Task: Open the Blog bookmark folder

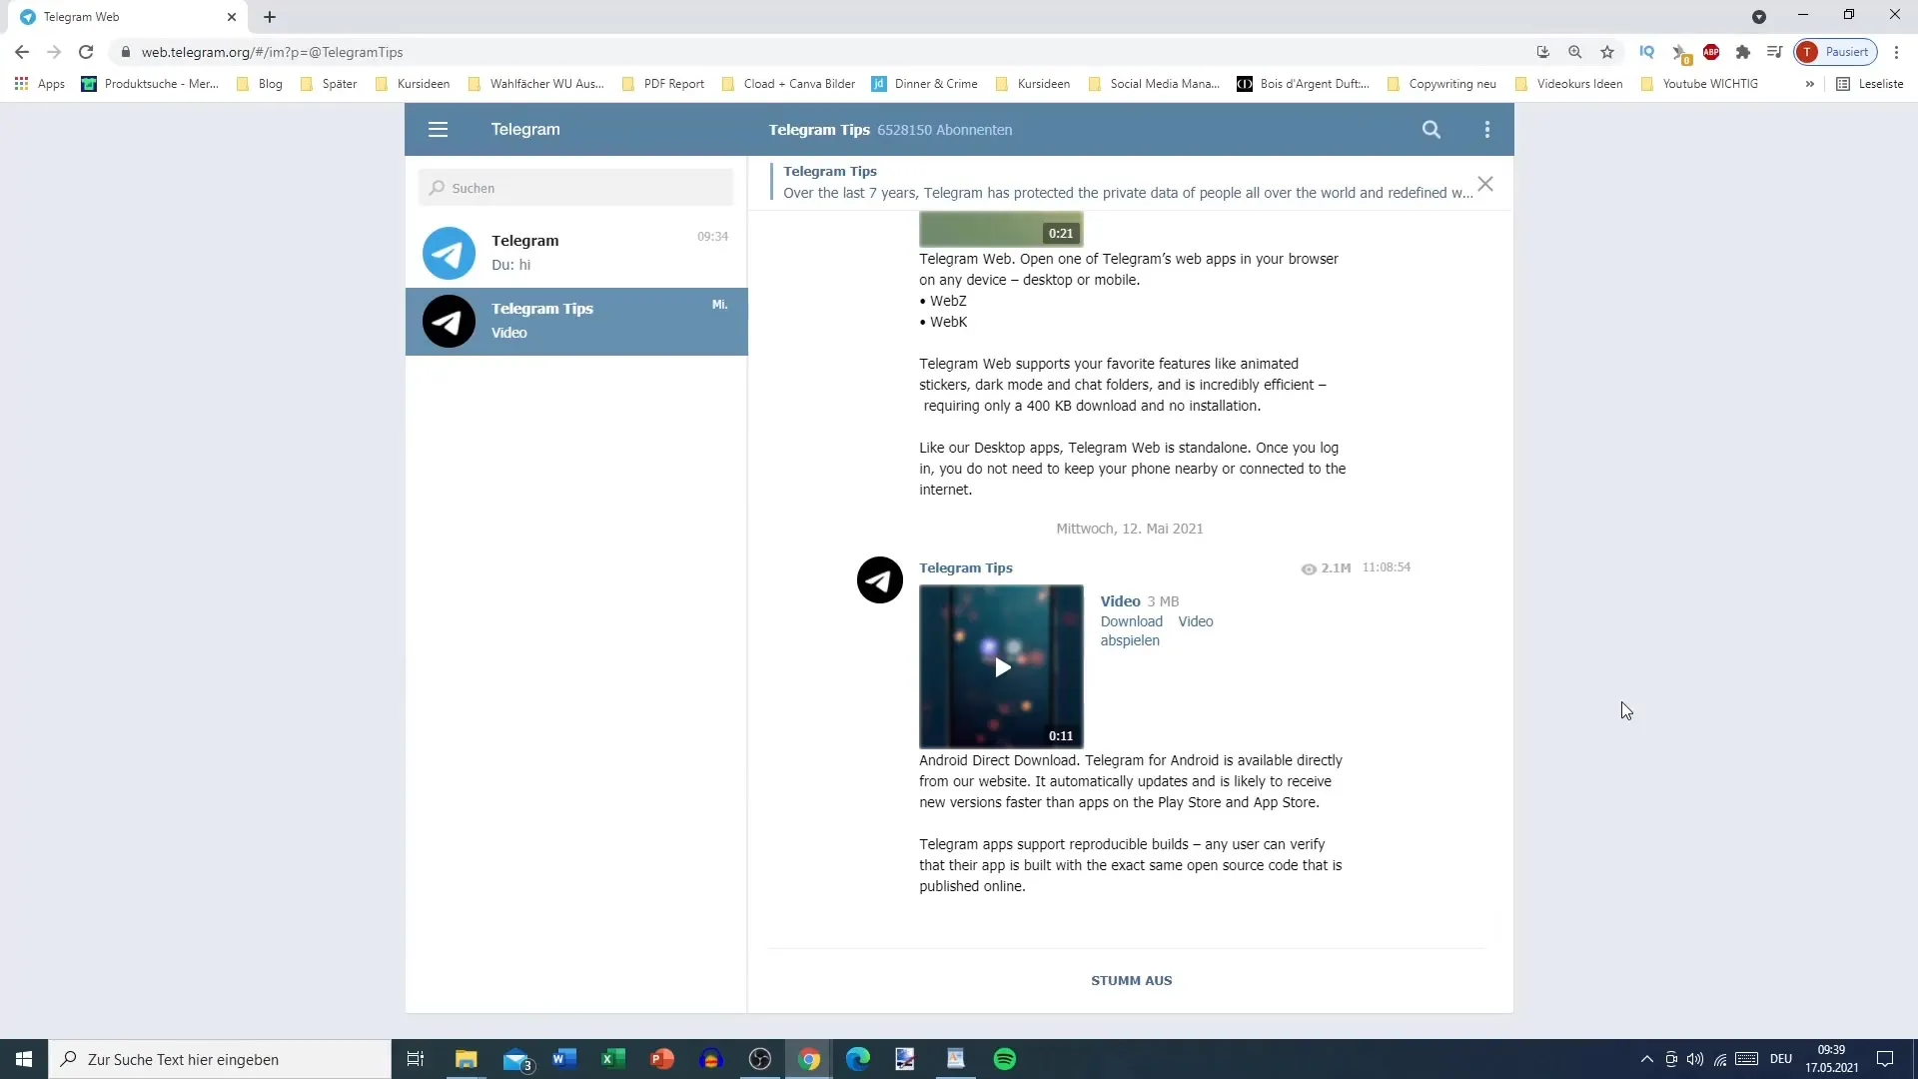Action: pos(260,84)
